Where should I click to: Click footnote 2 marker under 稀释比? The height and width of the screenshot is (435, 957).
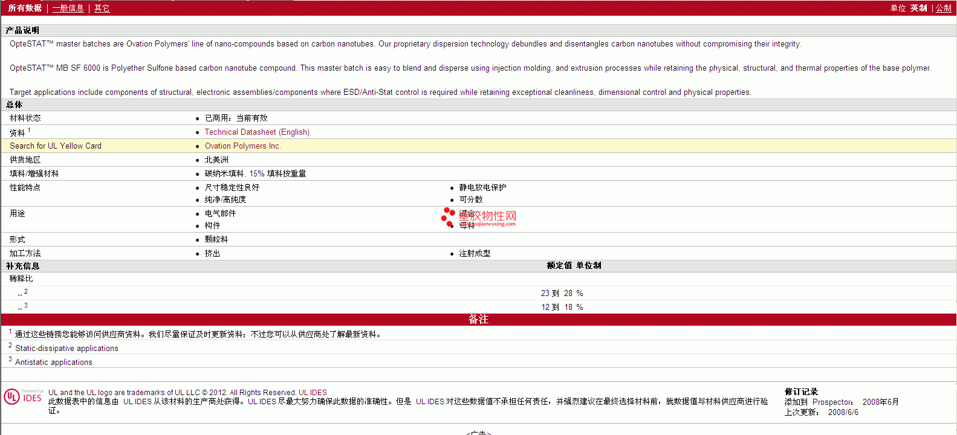coord(26,291)
